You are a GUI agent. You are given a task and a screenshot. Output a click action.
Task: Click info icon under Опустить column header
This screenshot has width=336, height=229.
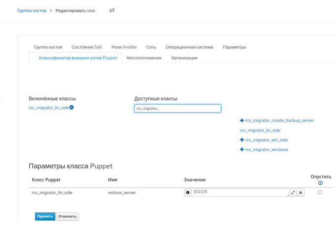point(320,183)
